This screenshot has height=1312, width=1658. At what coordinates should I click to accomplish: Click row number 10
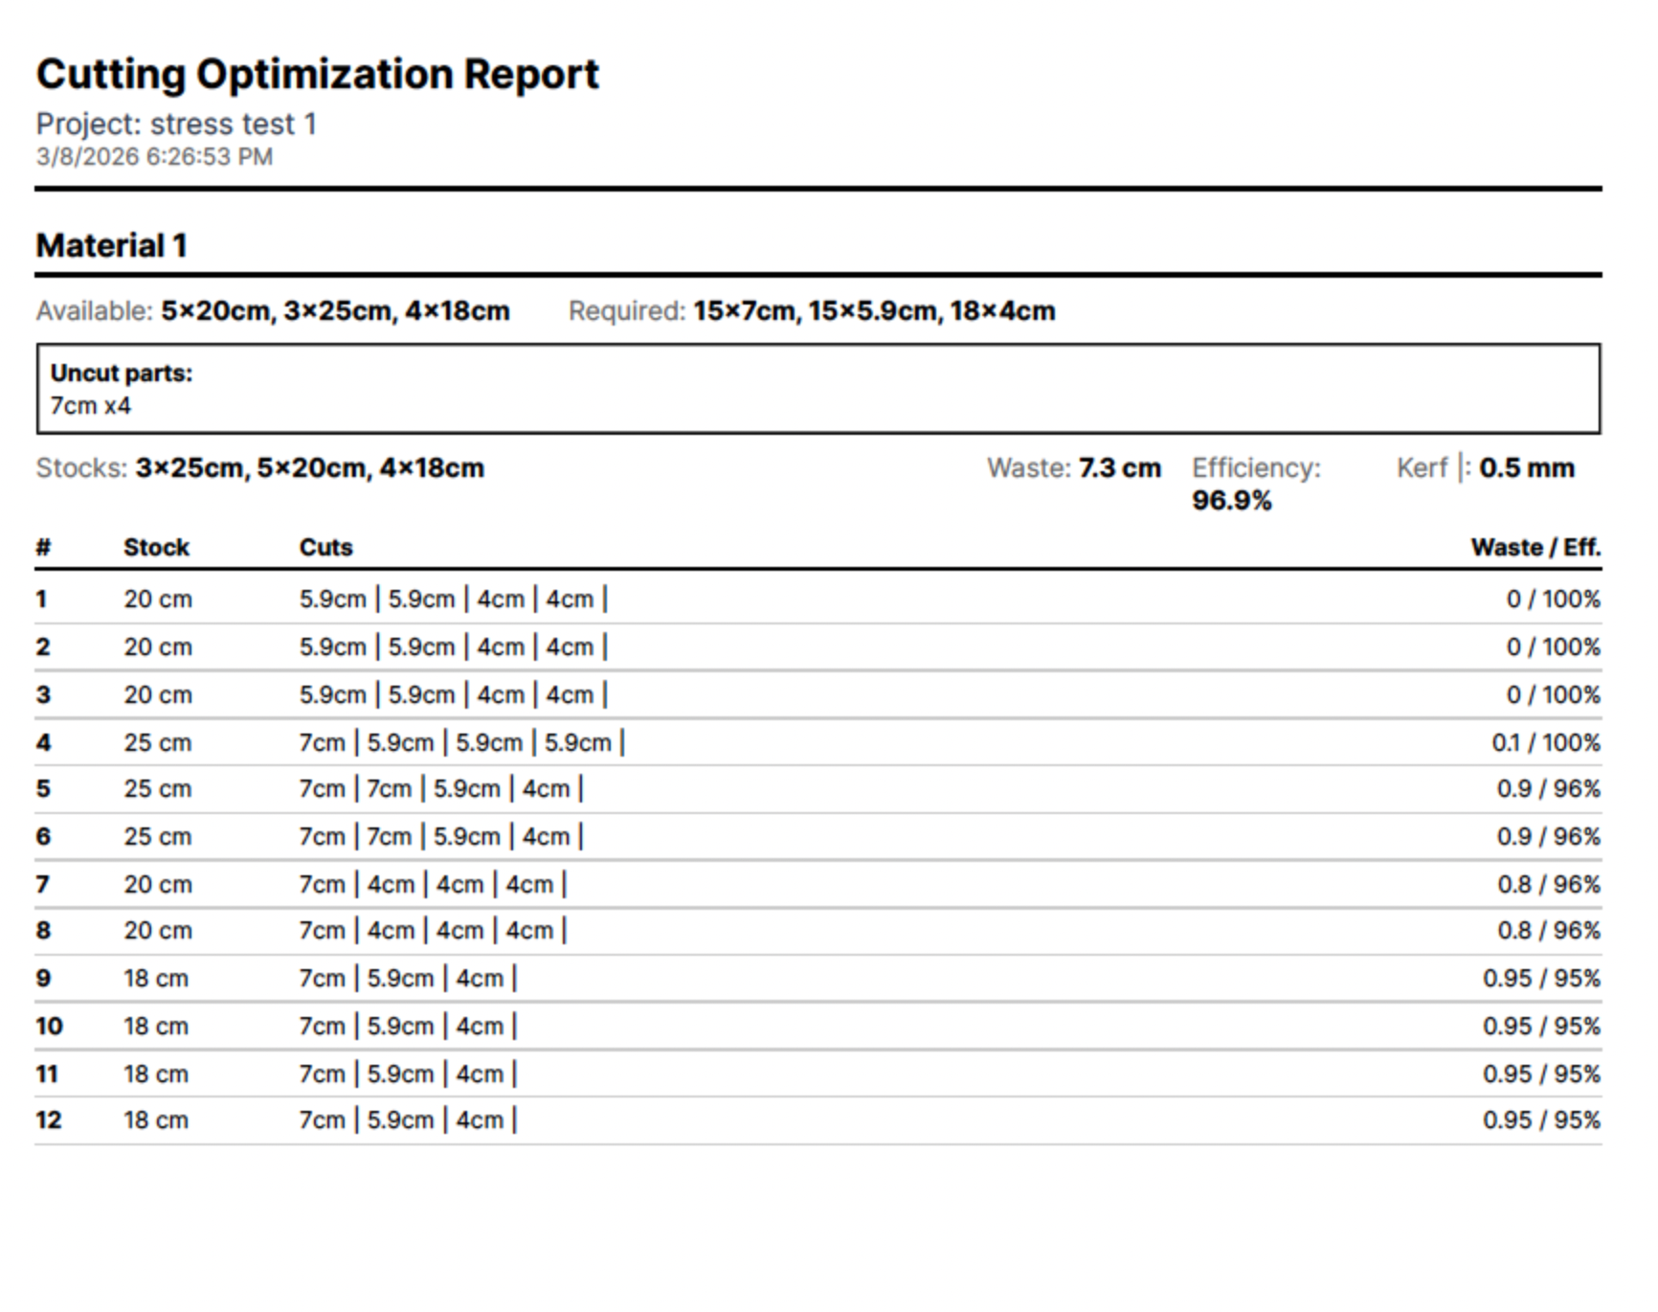49,1027
